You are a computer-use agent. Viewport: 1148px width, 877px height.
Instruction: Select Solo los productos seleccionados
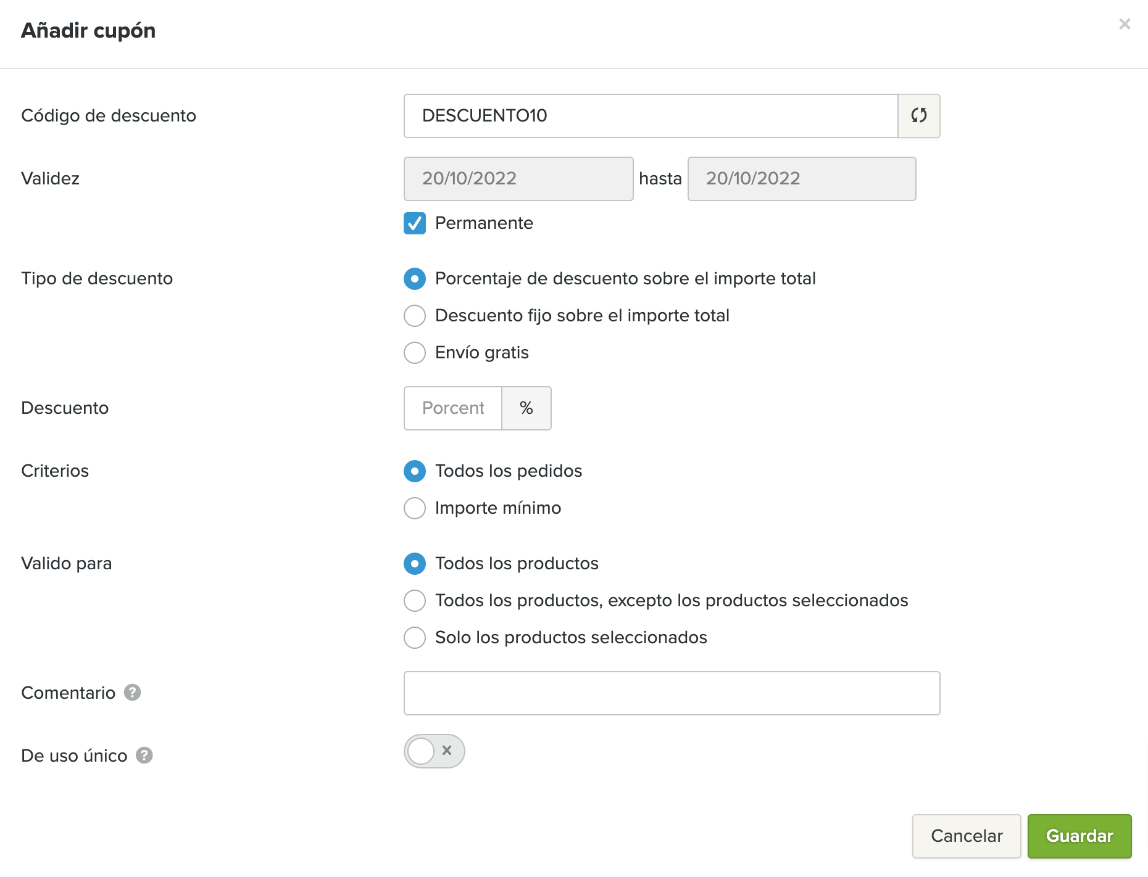click(x=415, y=638)
